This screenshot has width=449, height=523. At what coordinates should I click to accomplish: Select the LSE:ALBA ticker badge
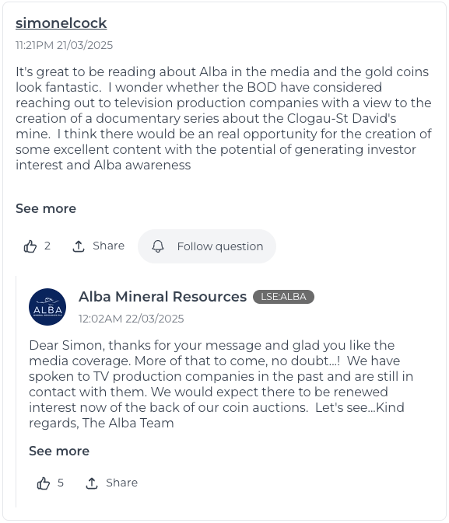click(283, 297)
